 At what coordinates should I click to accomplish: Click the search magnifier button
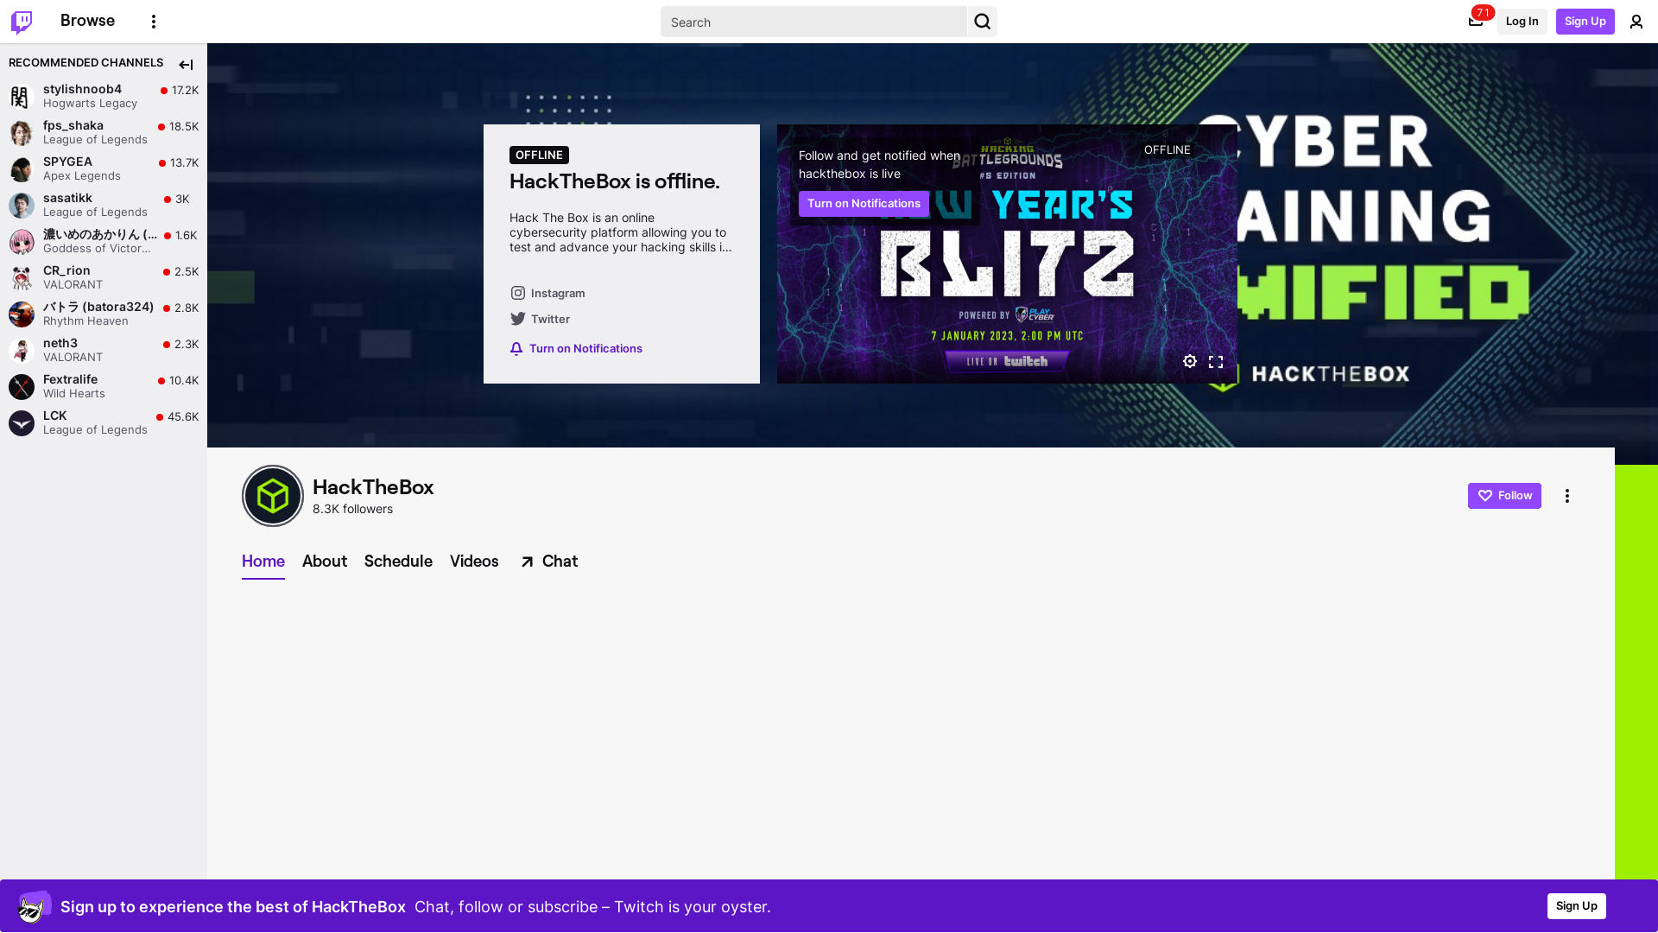[x=982, y=22]
